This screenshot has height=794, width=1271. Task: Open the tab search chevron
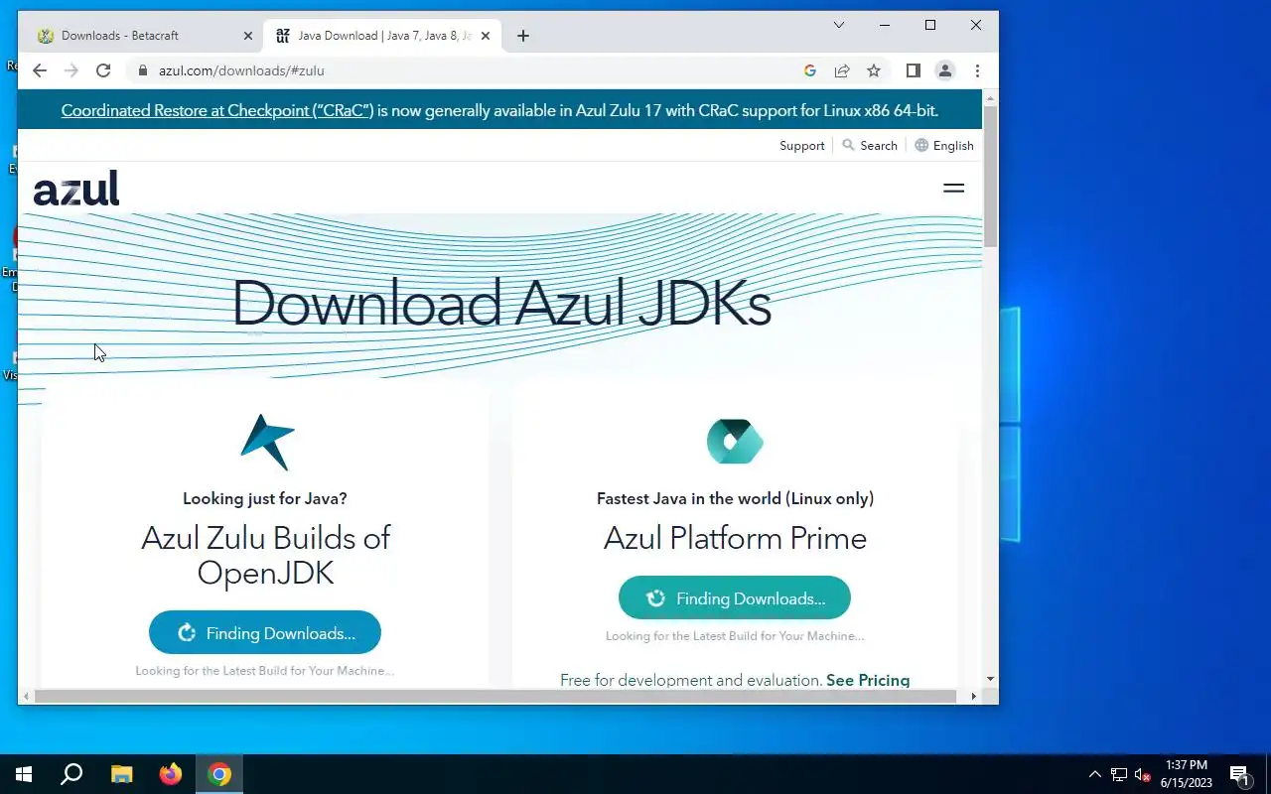pyautogui.click(x=839, y=25)
